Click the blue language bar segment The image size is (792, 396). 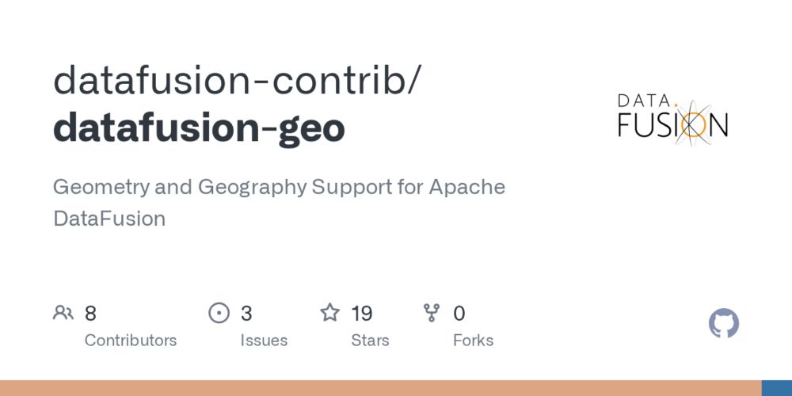point(777,388)
